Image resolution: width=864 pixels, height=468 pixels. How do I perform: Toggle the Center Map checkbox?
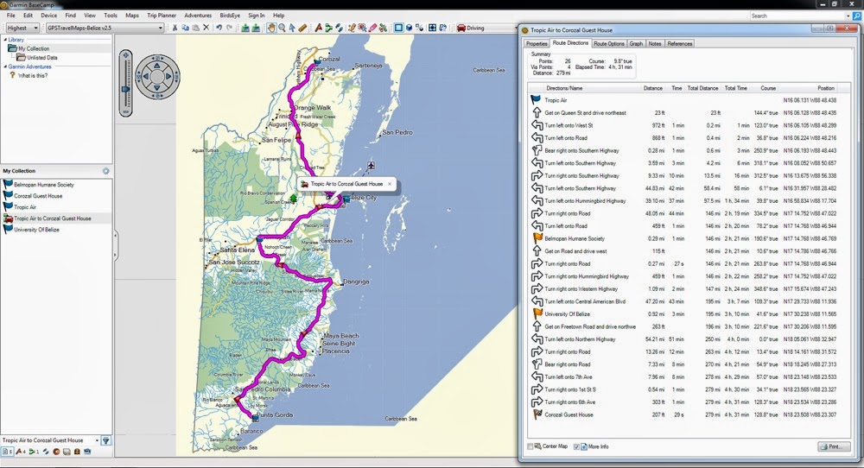click(x=530, y=446)
